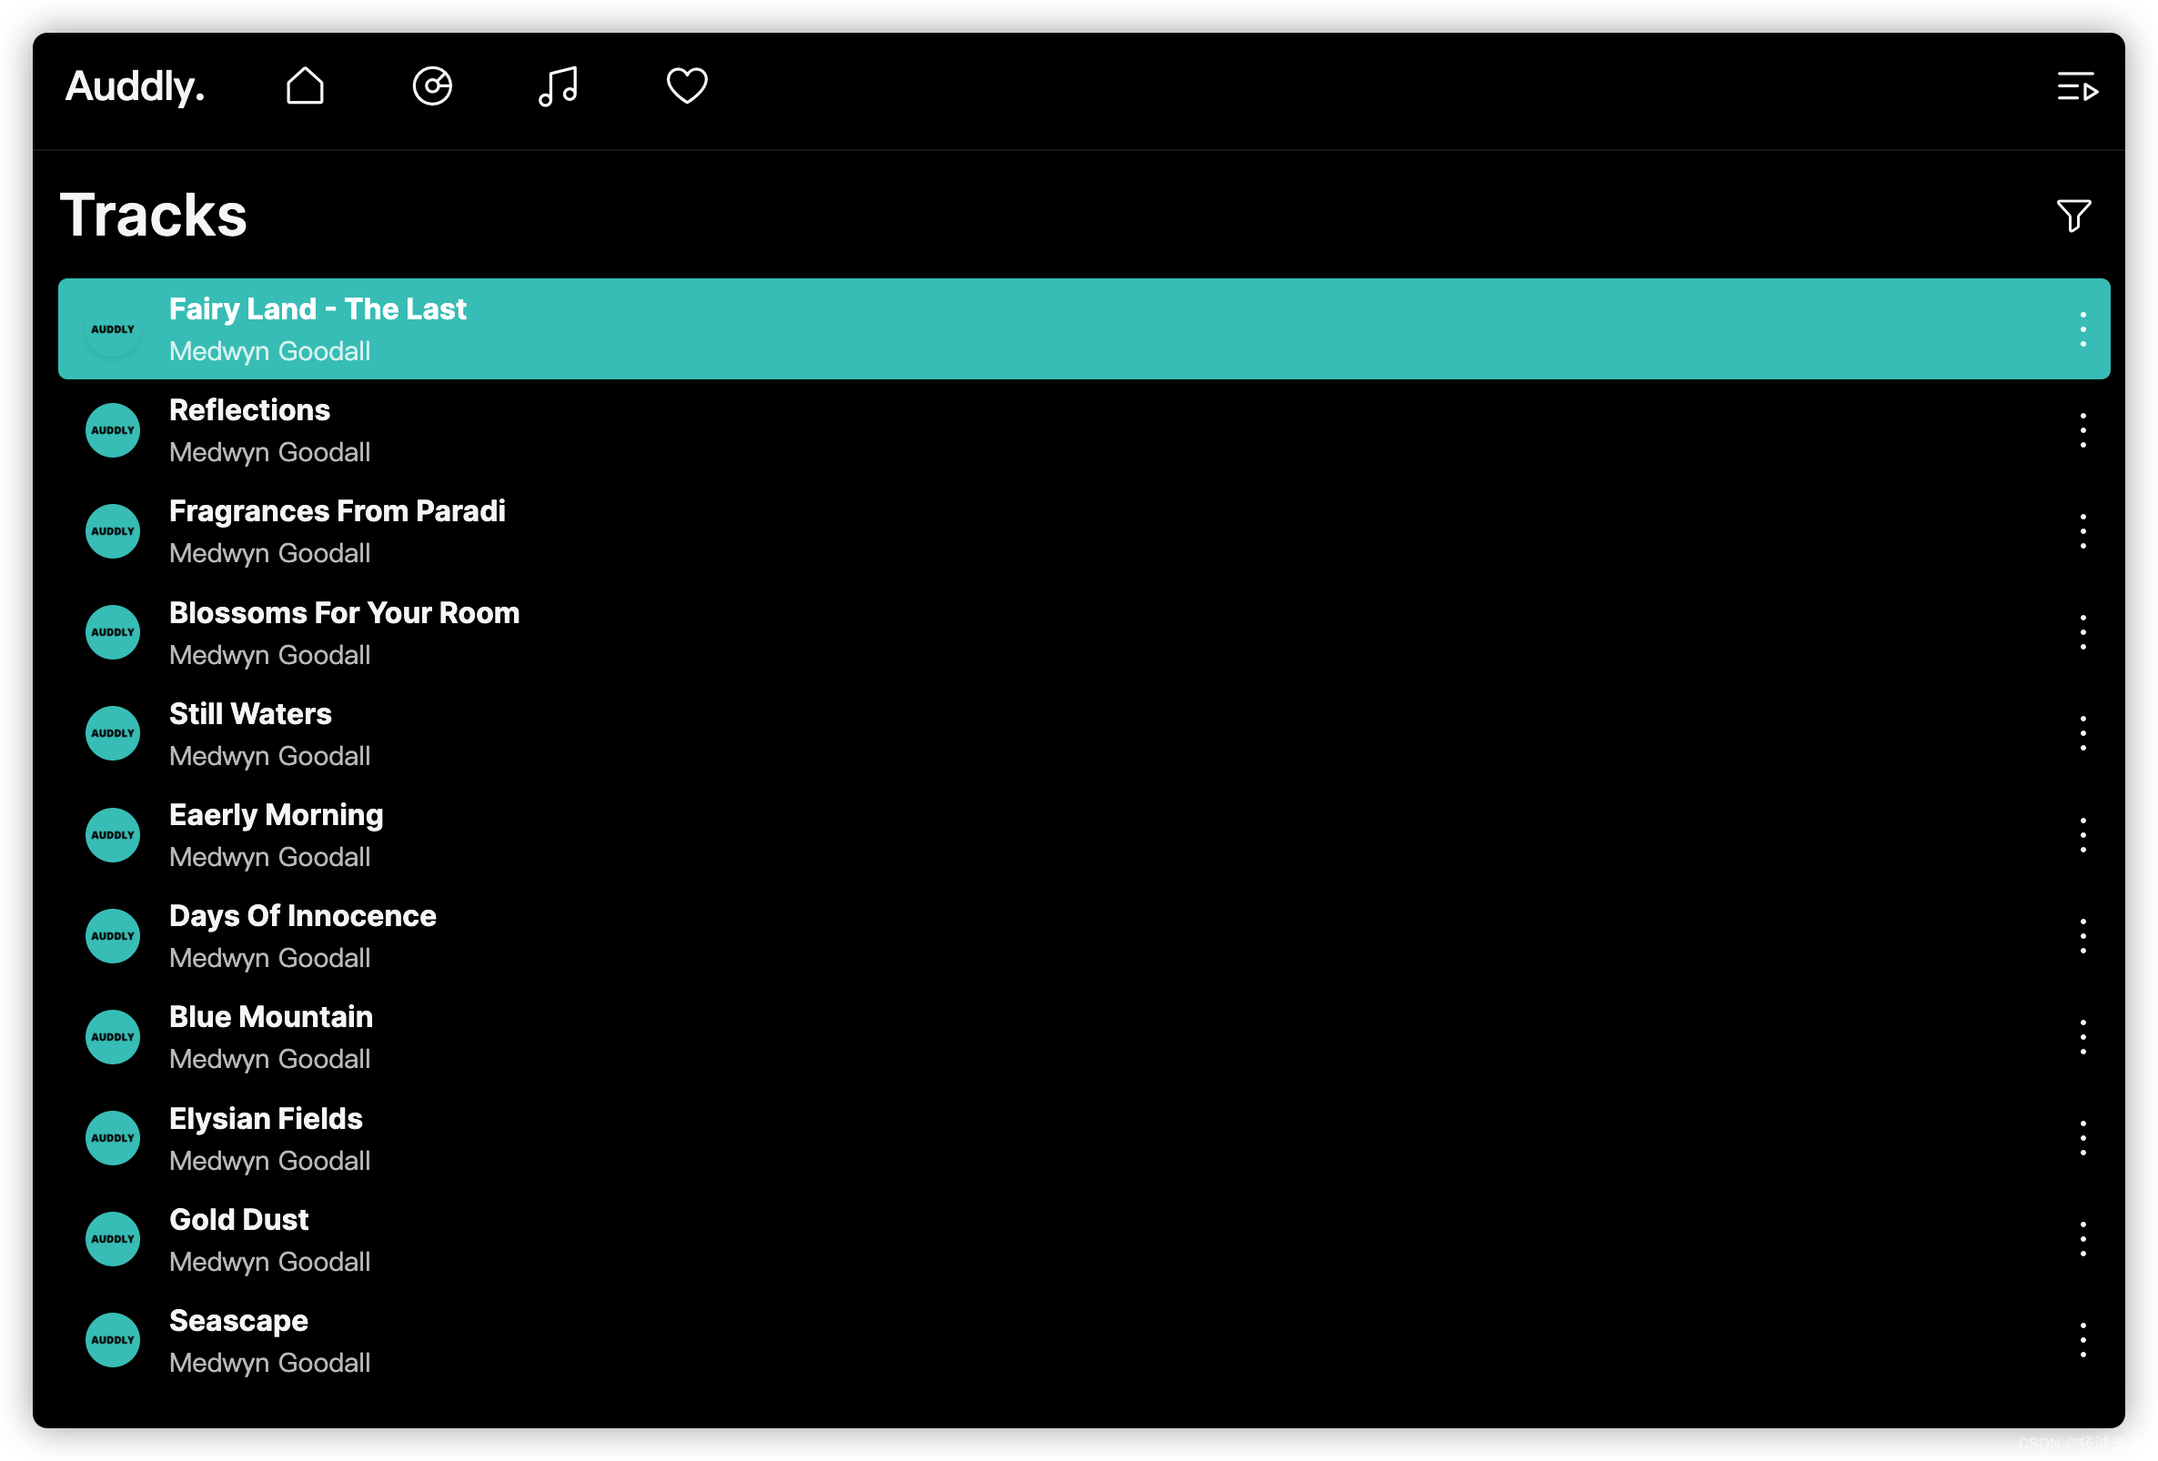The height and width of the screenshot is (1461, 2158).
Task: Click the album art of Fragrances From Paradi
Action: tap(114, 532)
